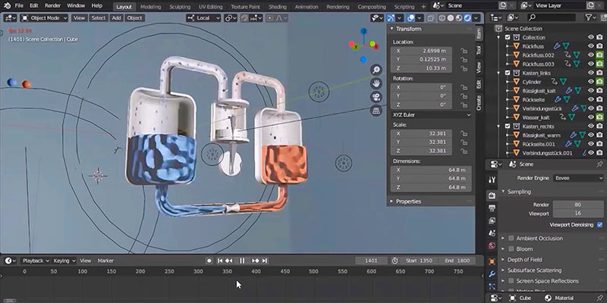Image resolution: width=607 pixels, height=303 pixels.
Task: Open the Playback dropdown in timeline
Action: tap(36, 261)
